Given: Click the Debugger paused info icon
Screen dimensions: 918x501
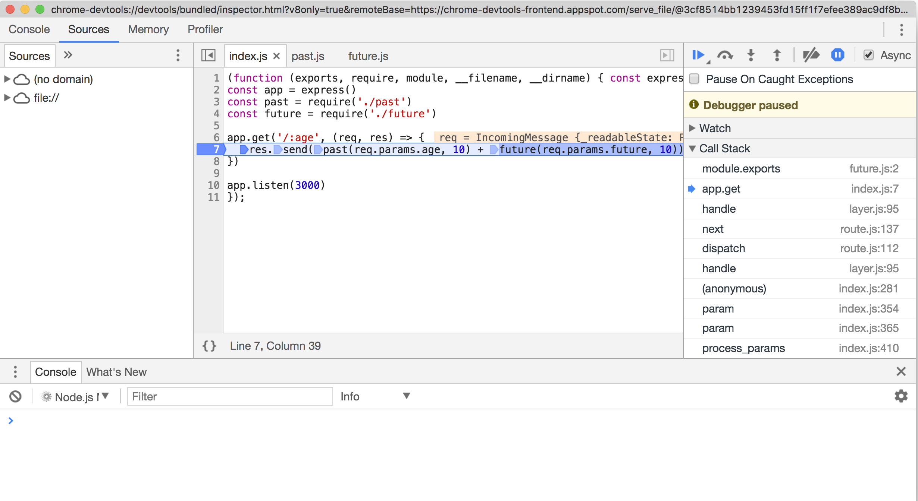Looking at the screenshot, I should point(694,105).
